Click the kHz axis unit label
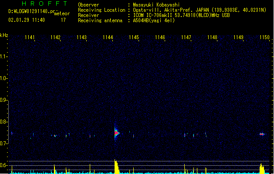Viewport: 274px width, 174px height. (x=4, y=35)
